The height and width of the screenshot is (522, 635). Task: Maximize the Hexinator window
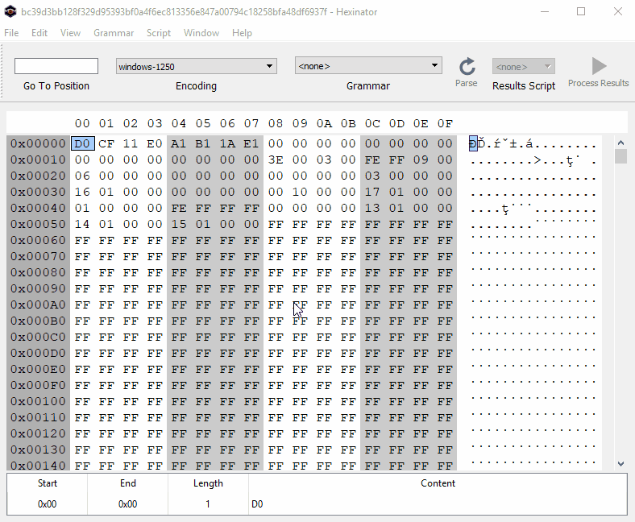(581, 12)
